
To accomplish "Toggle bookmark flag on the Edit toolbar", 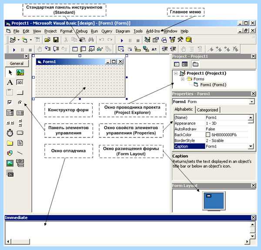I will pyautogui.click(x=211, y=49).
